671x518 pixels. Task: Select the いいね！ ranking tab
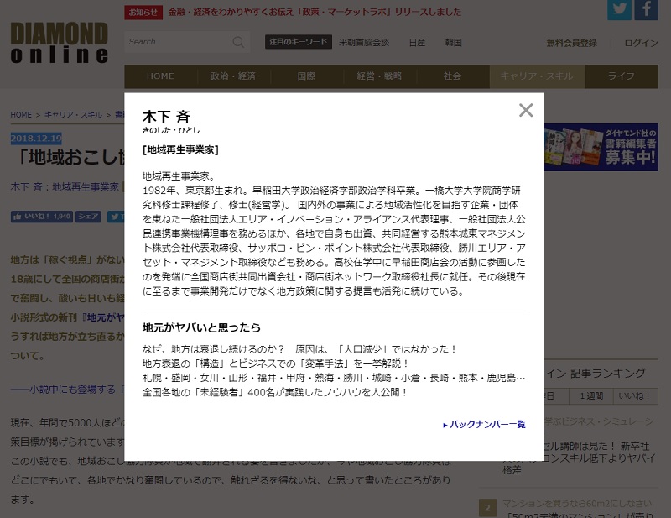pos(635,396)
